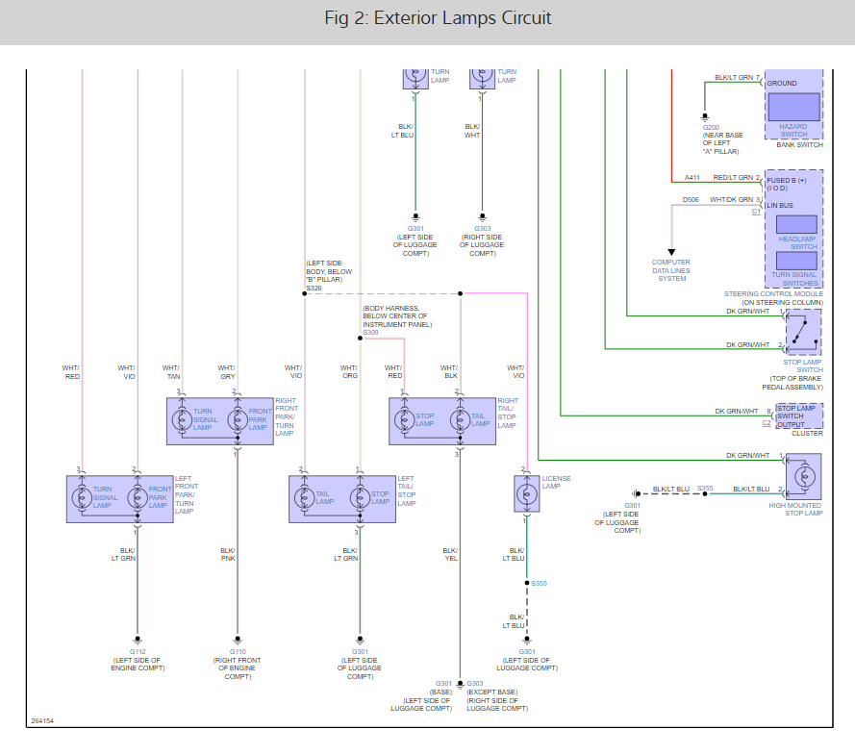This screenshot has height=755, width=855.
Task: Click the WHT/DK GRN wire label
Action: pyautogui.click(x=732, y=200)
